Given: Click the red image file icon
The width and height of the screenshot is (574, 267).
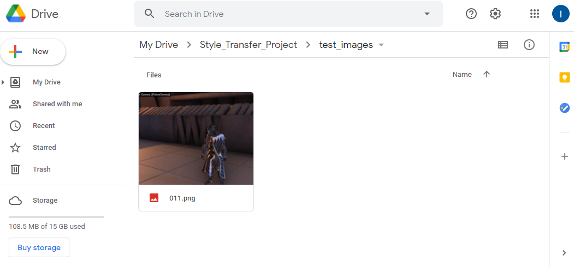Looking at the screenshot, I should point(154,198).
